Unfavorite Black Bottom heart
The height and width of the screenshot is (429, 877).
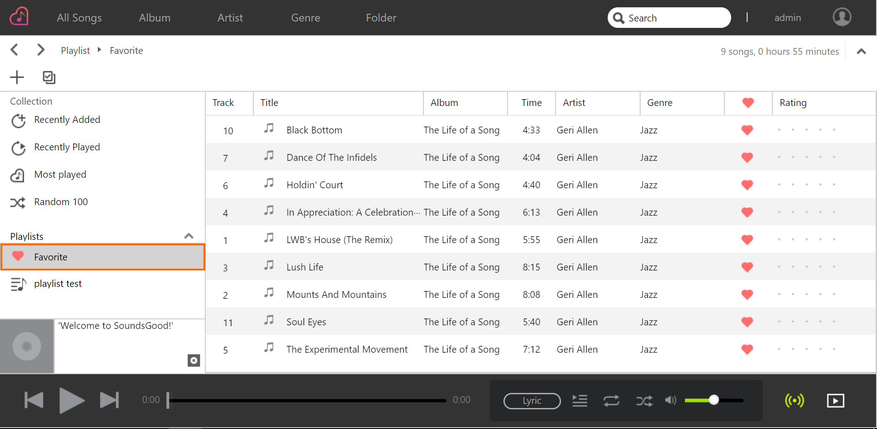coord(747,130)
